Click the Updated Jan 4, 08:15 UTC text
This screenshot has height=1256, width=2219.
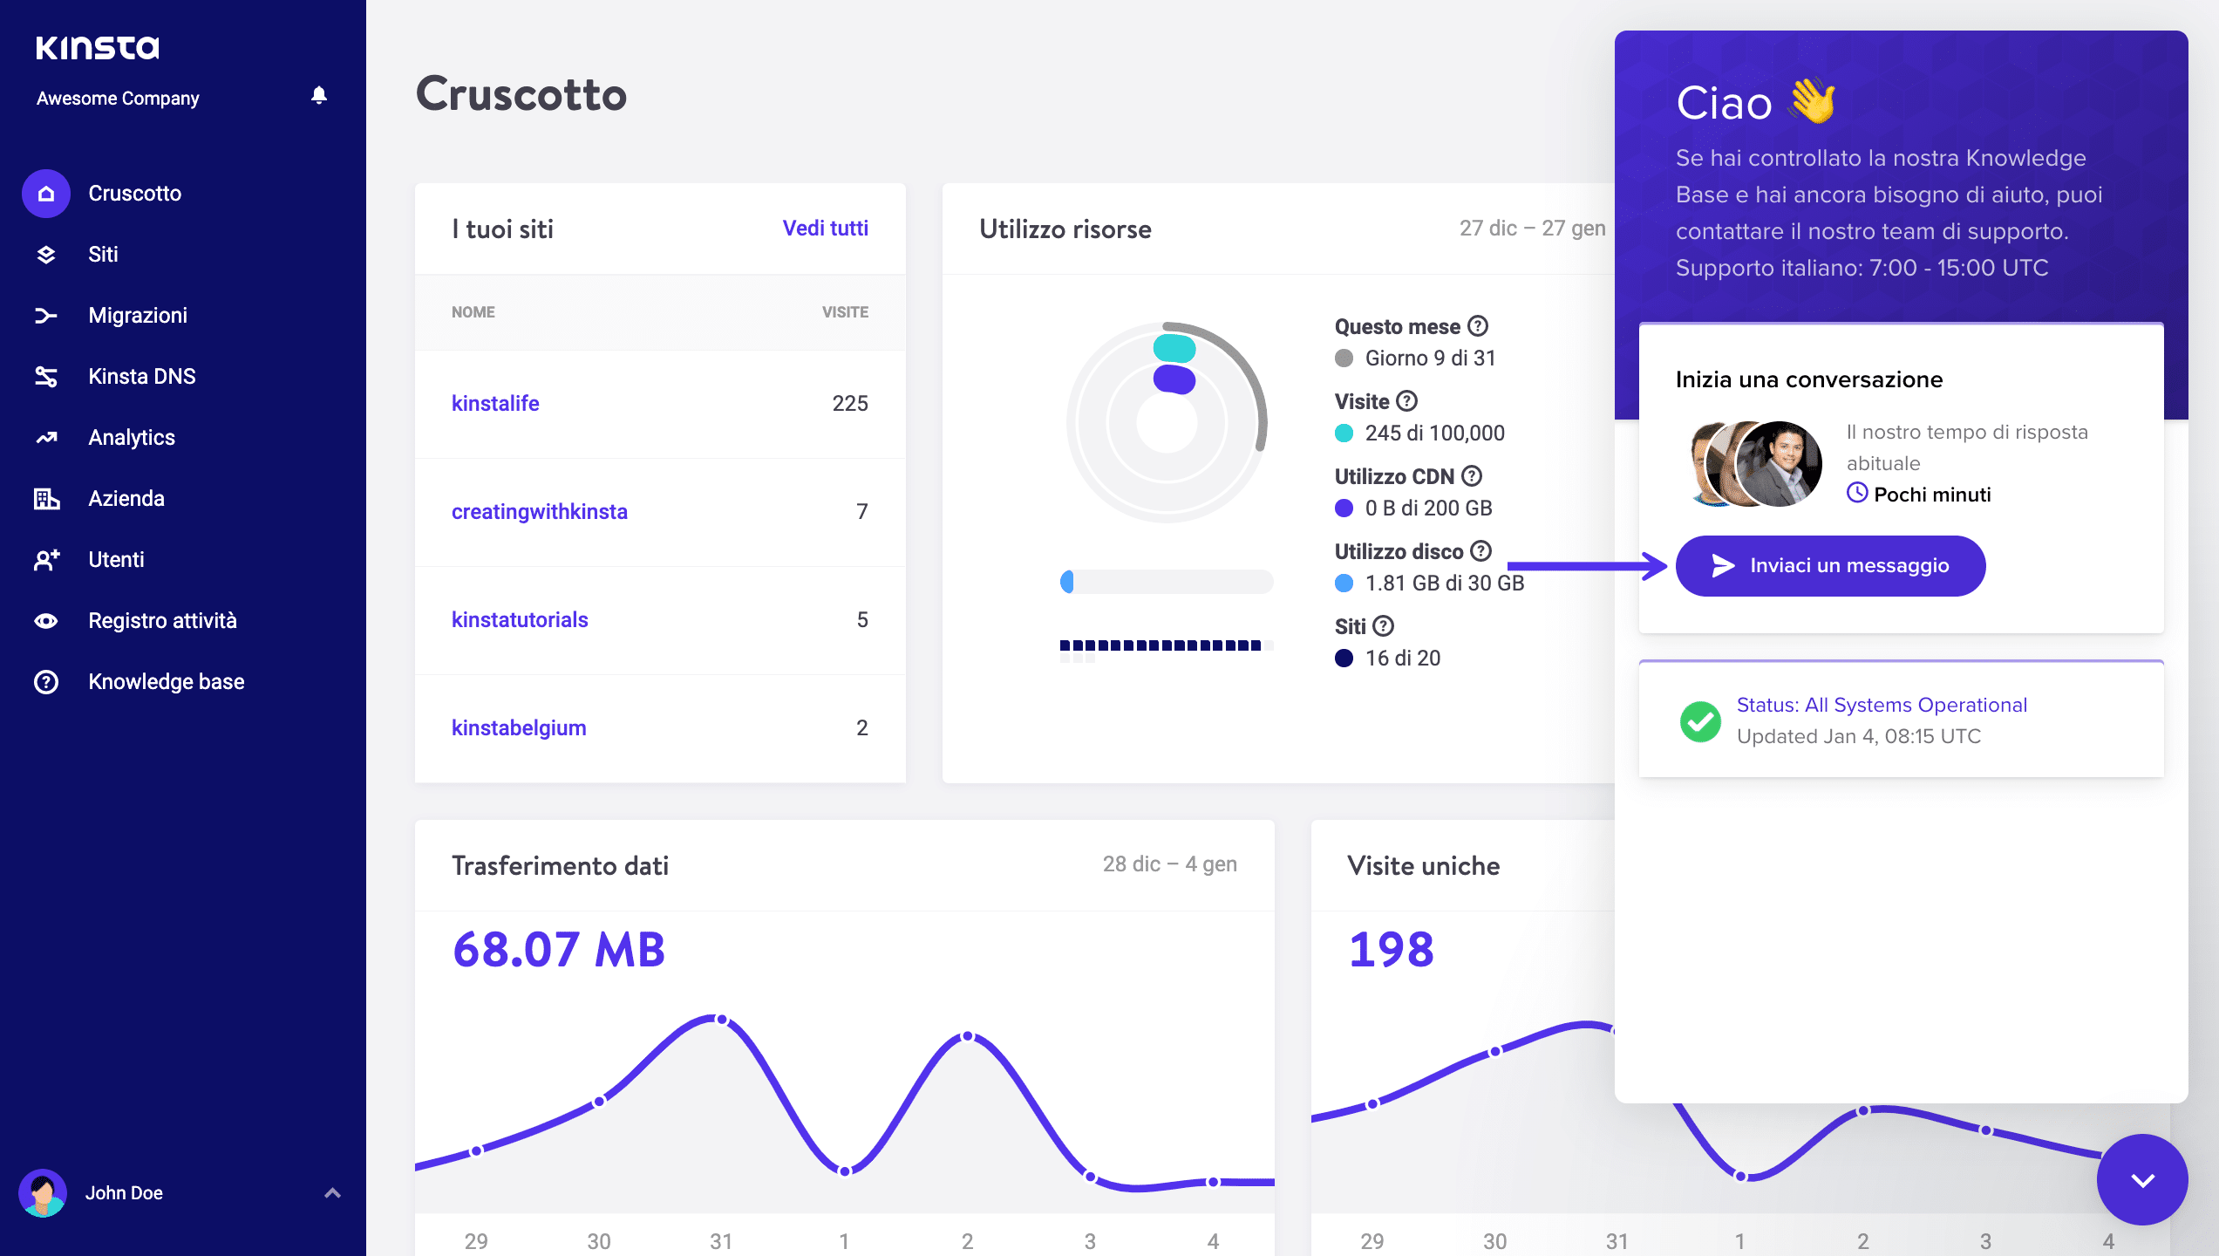click(x=1859, y=736)
